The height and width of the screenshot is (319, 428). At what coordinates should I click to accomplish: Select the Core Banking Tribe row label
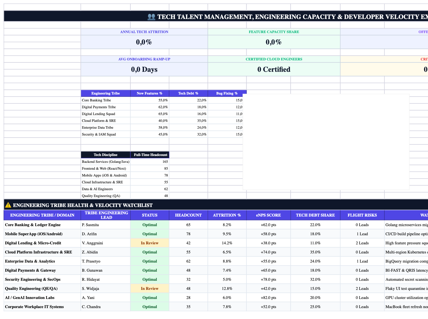coord(106,100)
